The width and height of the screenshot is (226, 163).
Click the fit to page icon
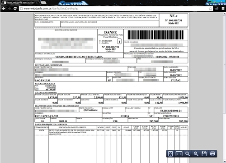point(170,154)
